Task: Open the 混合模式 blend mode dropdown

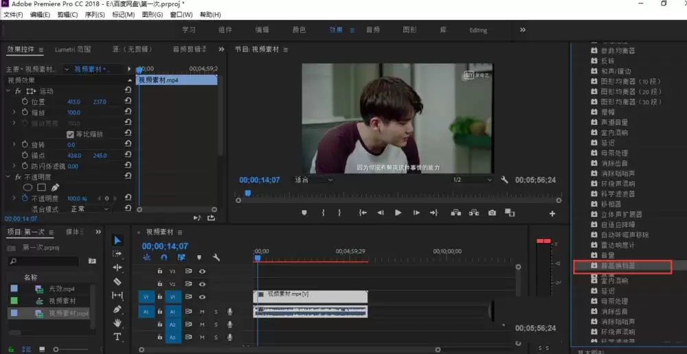Action: pyautogui.click(x=89, y=209)
